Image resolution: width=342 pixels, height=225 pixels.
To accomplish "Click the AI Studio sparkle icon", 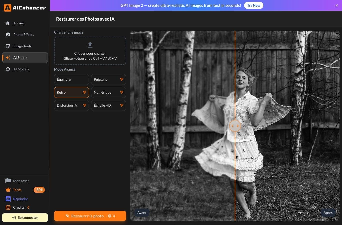I will click(8, 58).
